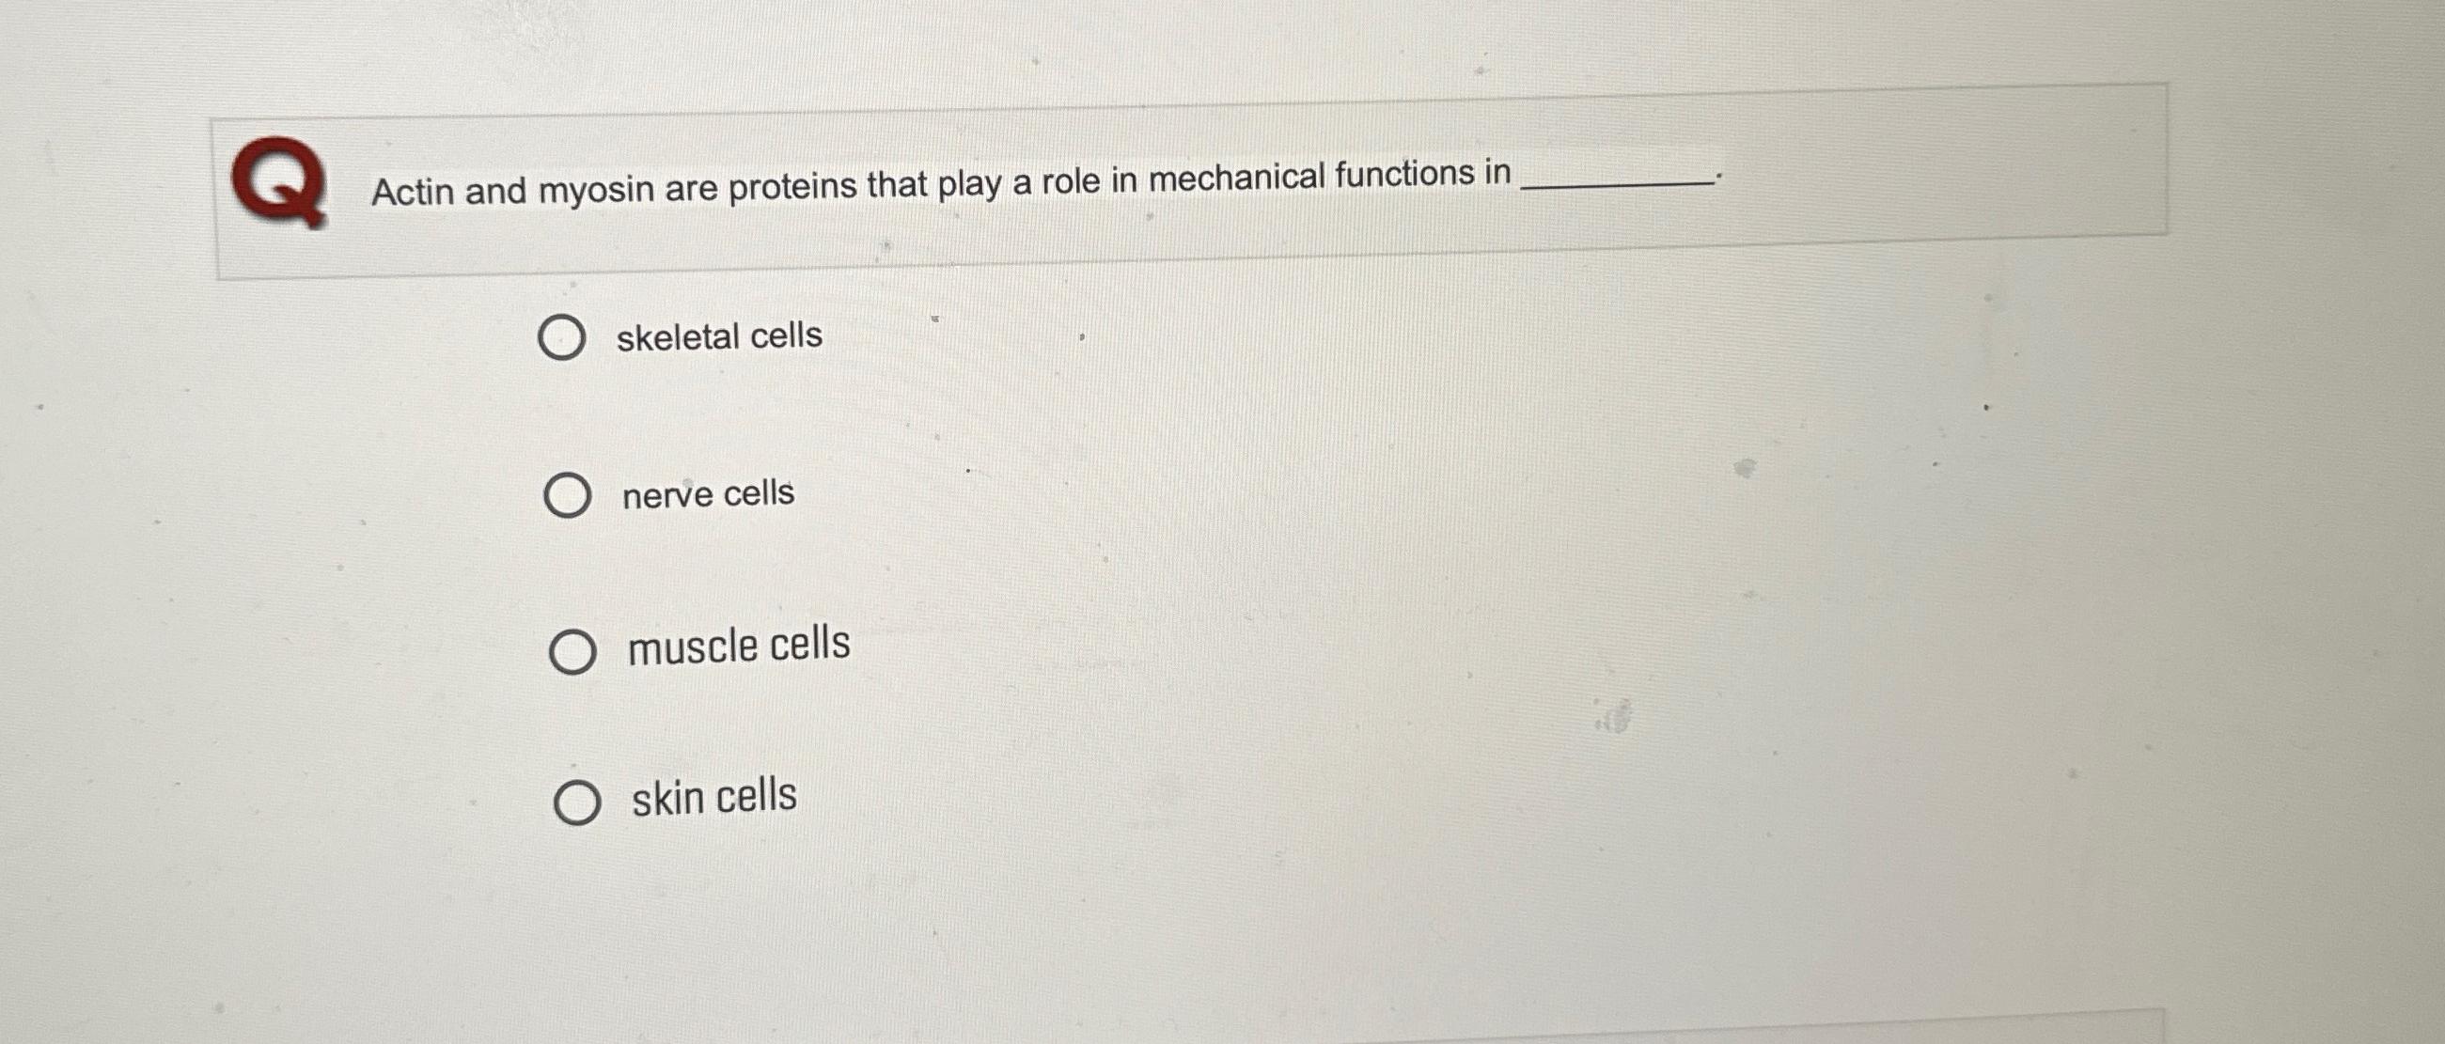Click the question text about actin and myosin

pos(940,181)
